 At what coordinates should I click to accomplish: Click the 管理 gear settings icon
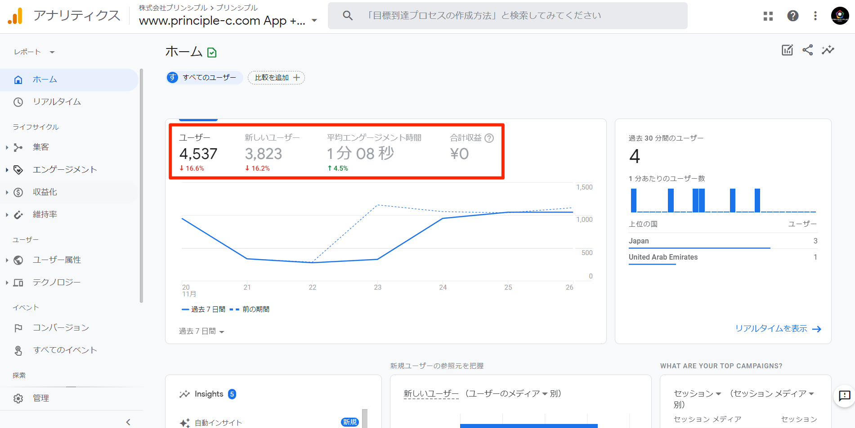coord(18,398)
